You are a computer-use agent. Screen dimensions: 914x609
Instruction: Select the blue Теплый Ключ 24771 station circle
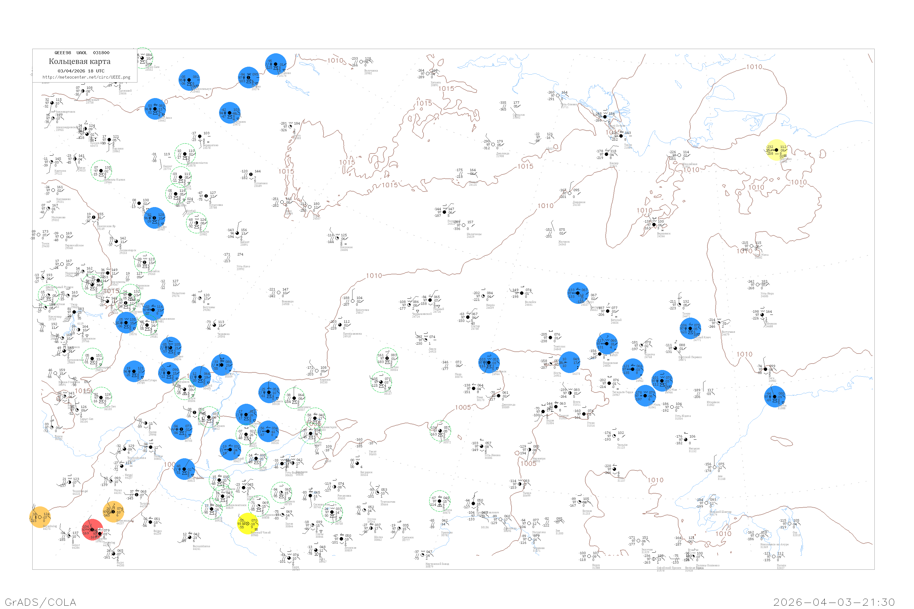691,328
